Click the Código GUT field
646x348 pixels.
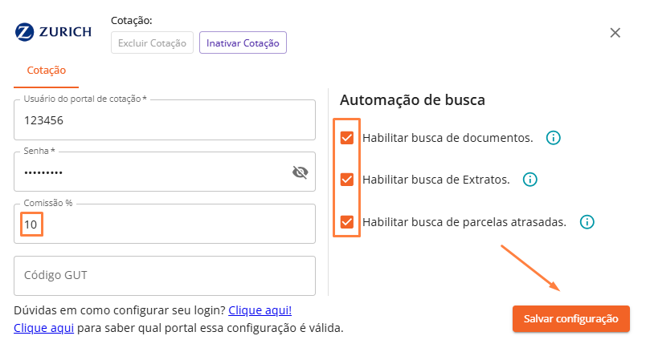[x=165, y=276]
